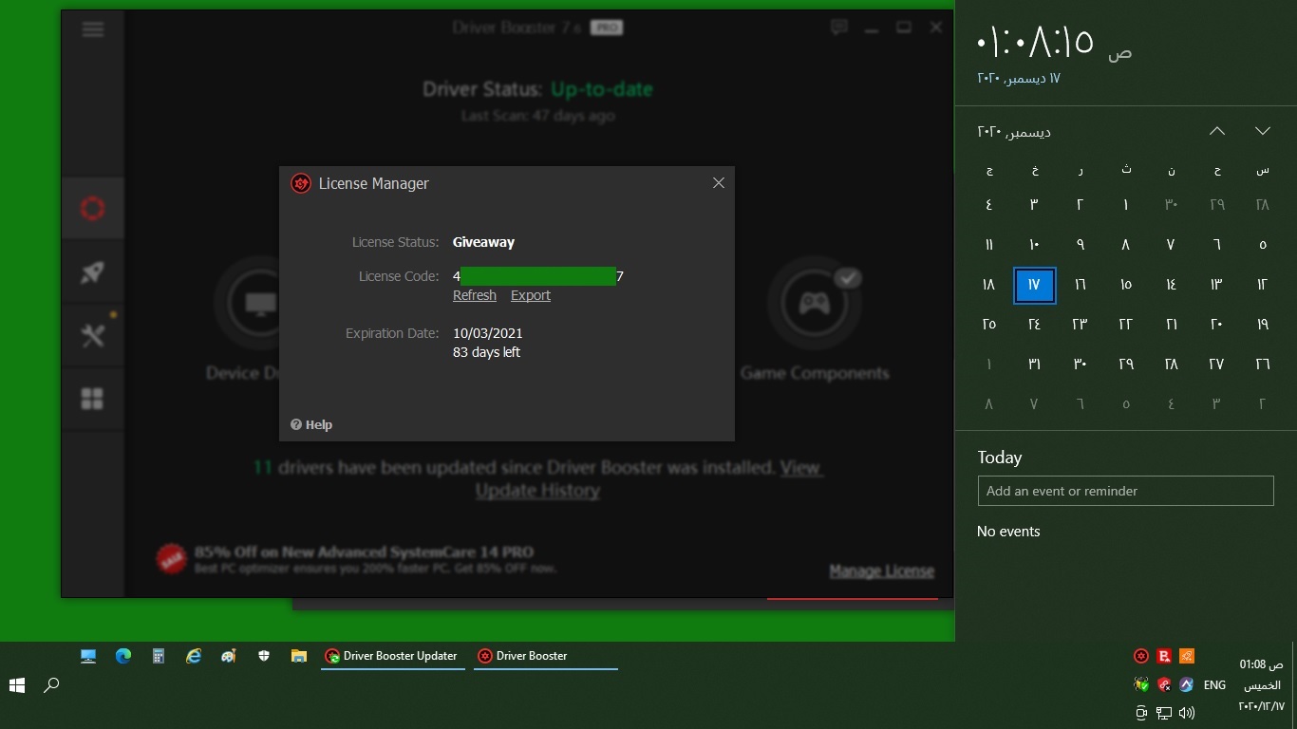Viewport: 1297px width, 729px height.
Task: Click the Driver Booster gear tray icon
Action: pos(1141,656)
